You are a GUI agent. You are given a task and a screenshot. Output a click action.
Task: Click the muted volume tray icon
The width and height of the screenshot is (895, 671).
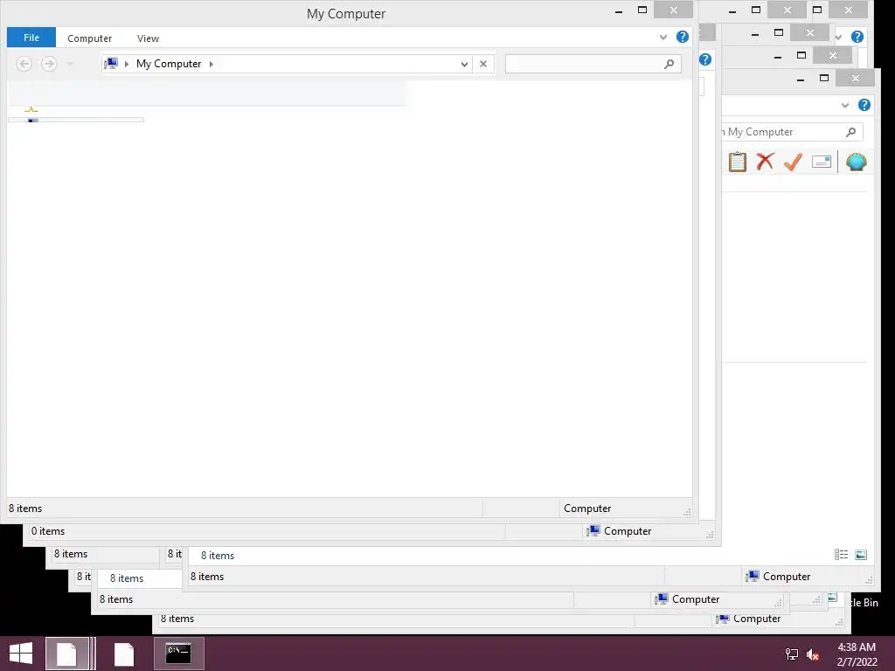click(813, 654)
